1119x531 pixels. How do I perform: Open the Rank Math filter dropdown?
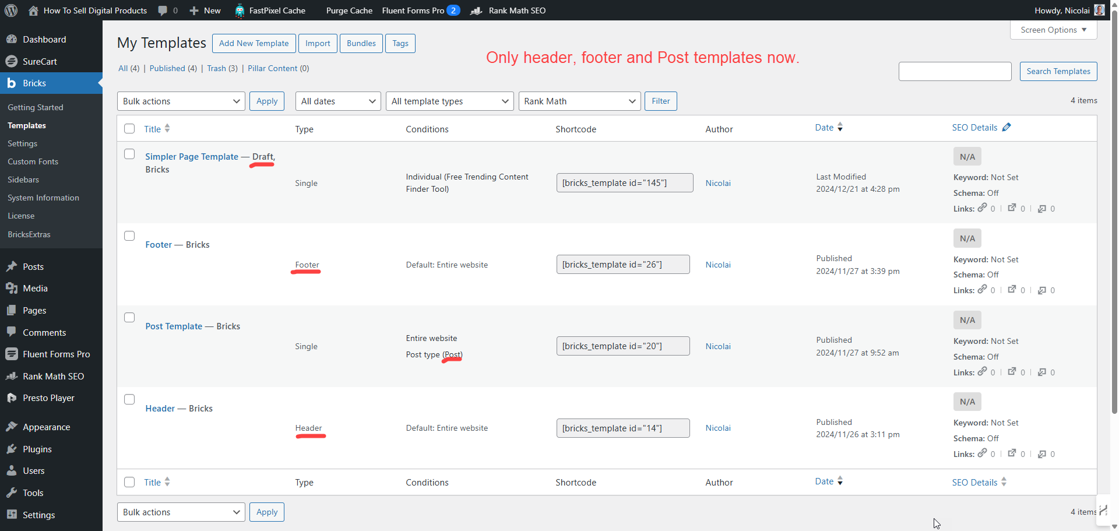tap(580, 101)
